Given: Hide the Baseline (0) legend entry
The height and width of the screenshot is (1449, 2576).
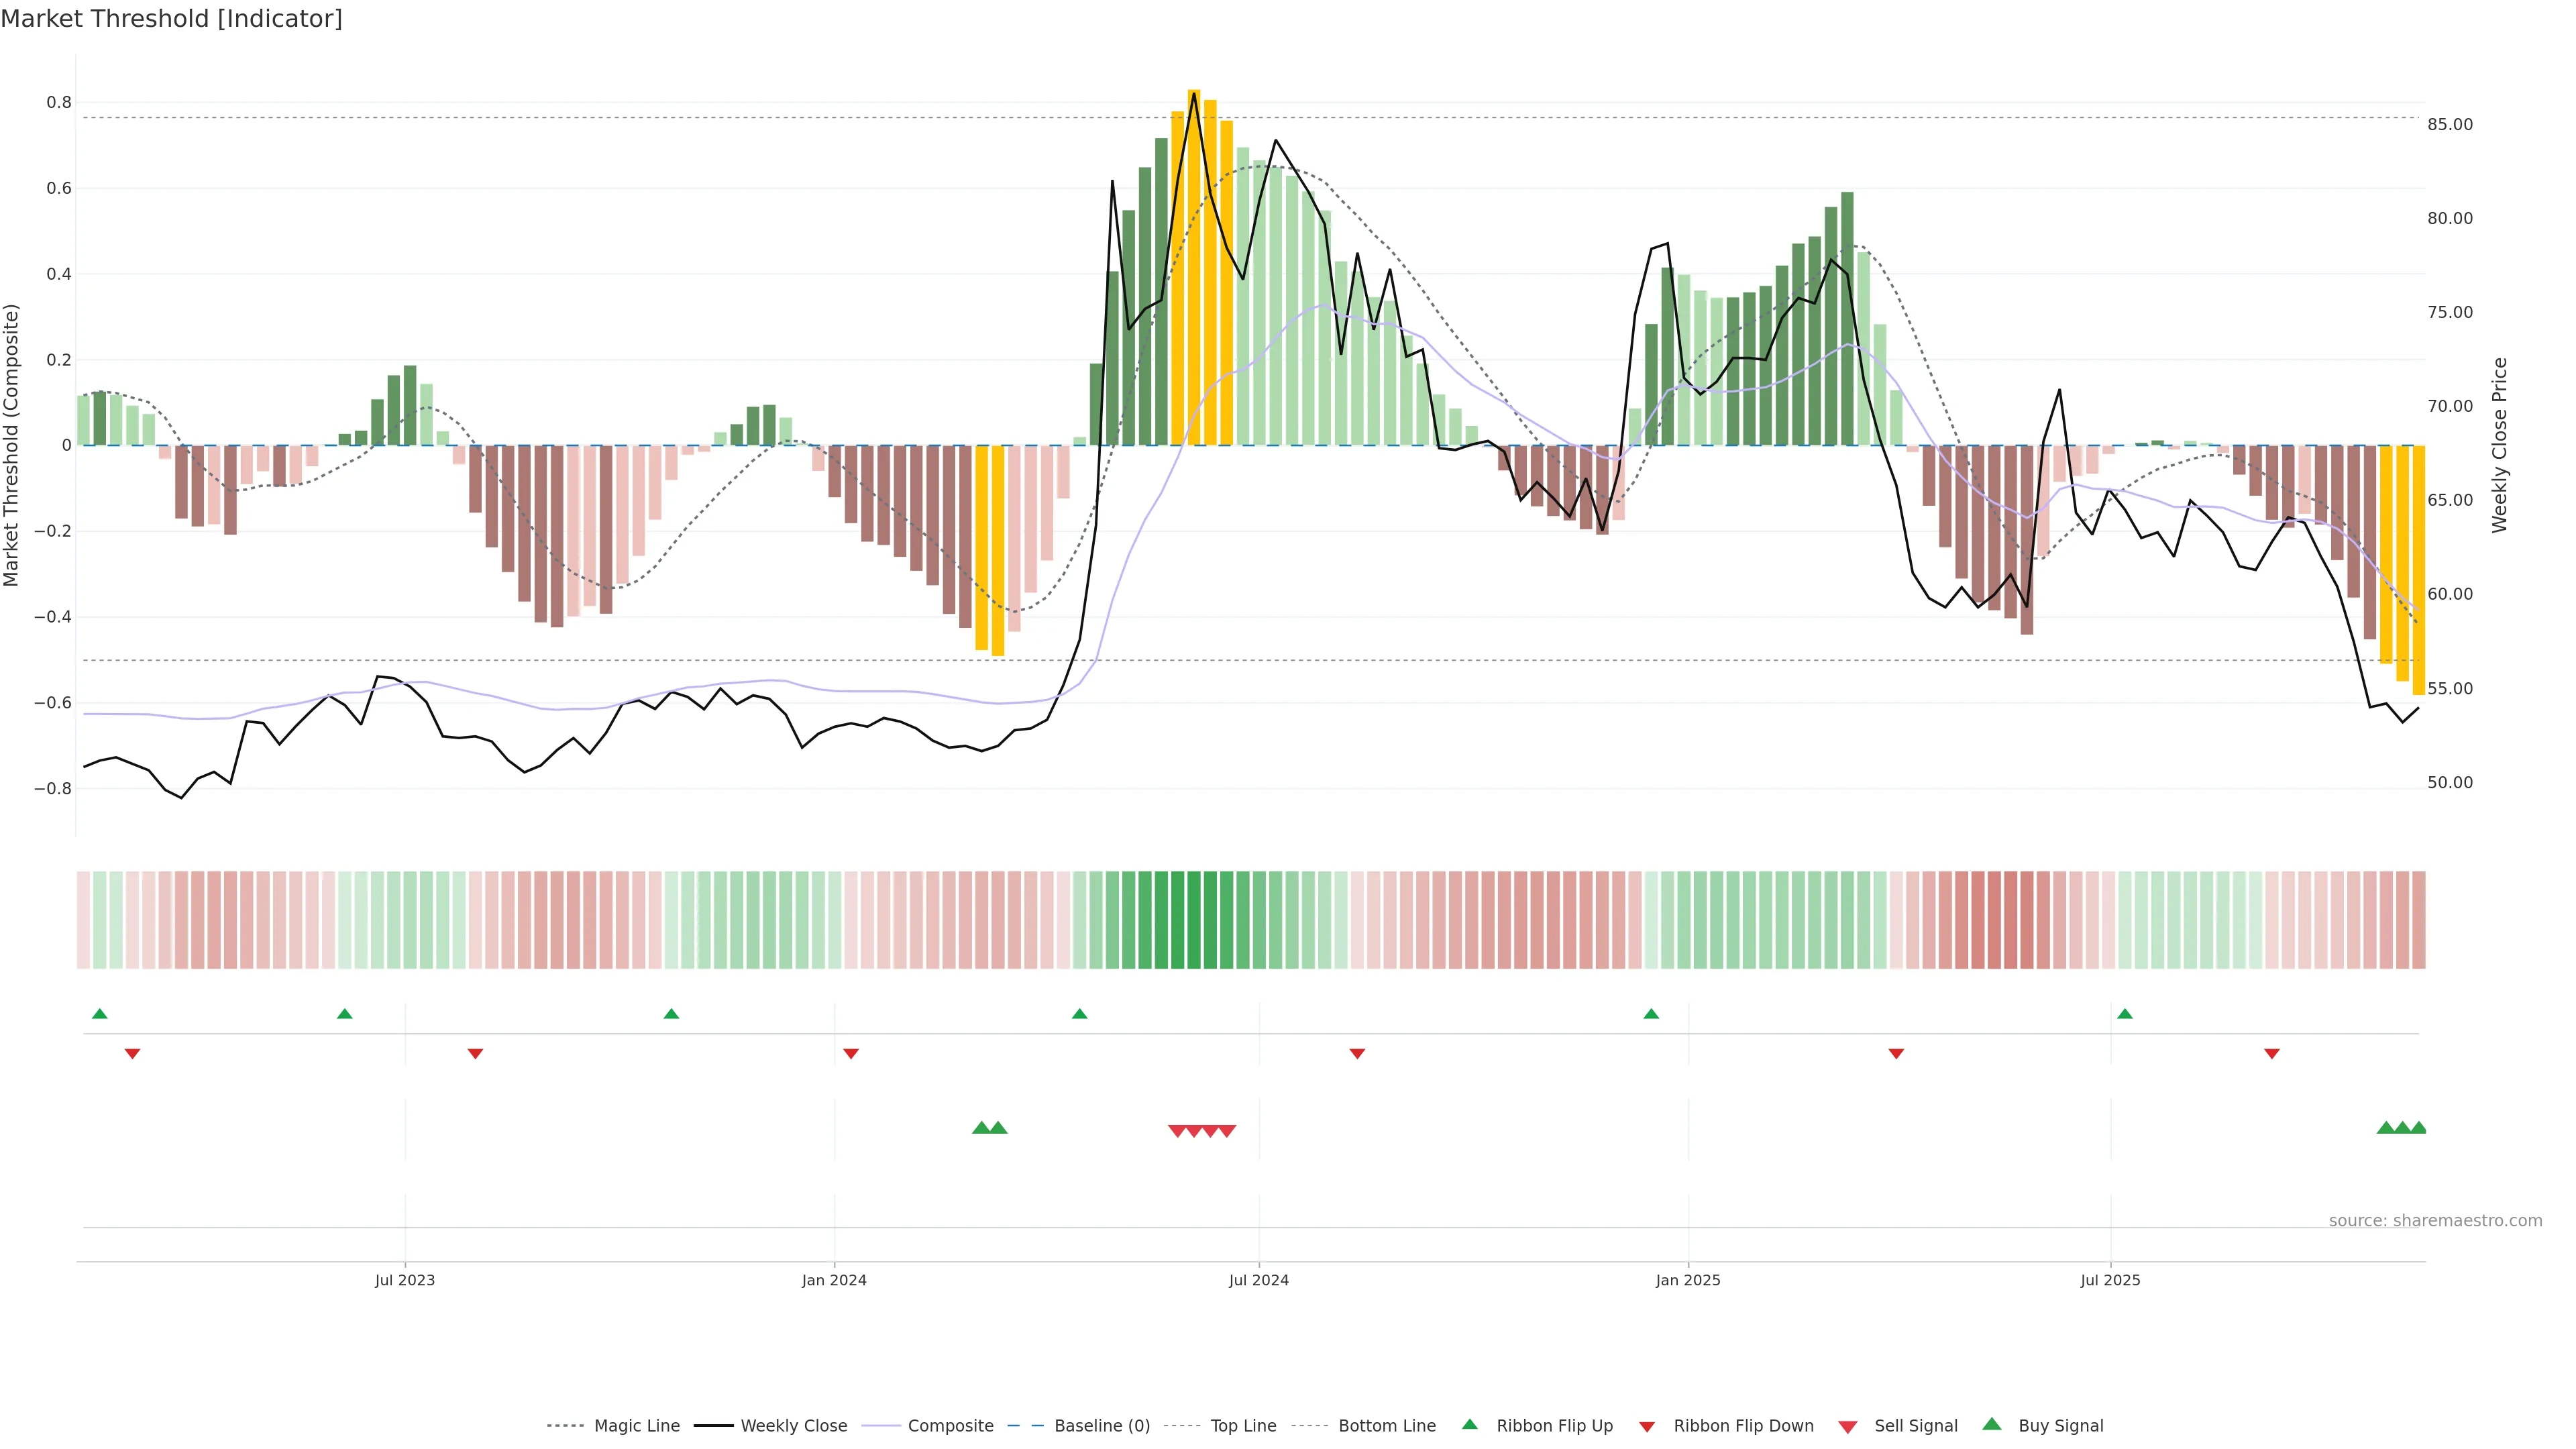Looking at the screenshot, I should 1102,1426.
